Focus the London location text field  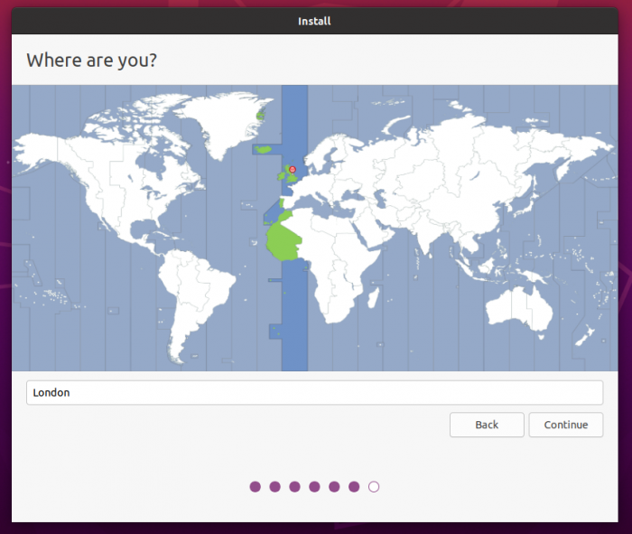tap(314, 392)
